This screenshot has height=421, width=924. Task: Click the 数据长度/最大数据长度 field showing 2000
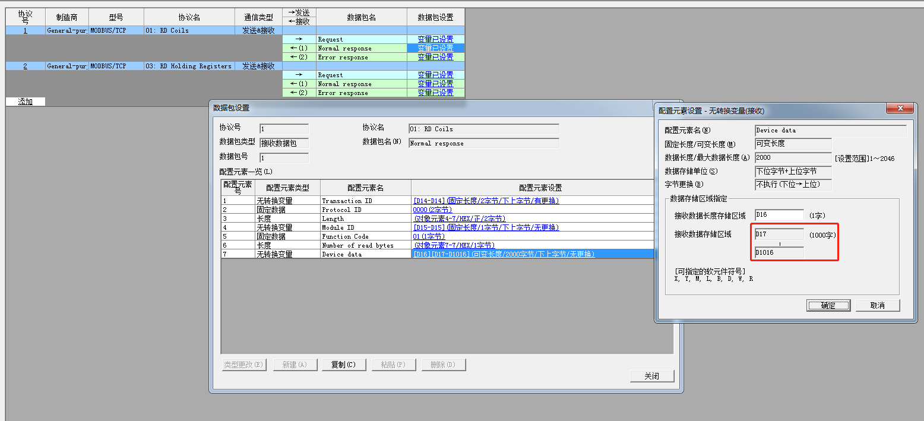[792, 157]
